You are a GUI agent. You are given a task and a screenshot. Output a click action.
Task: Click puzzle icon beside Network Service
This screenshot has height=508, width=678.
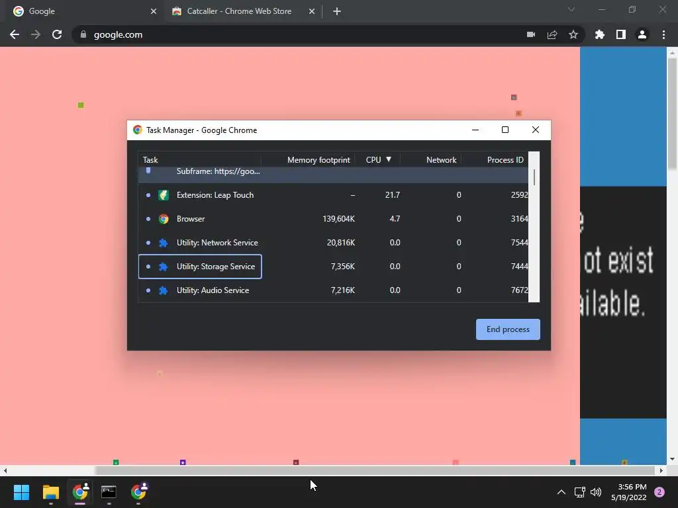click(163, 243)
